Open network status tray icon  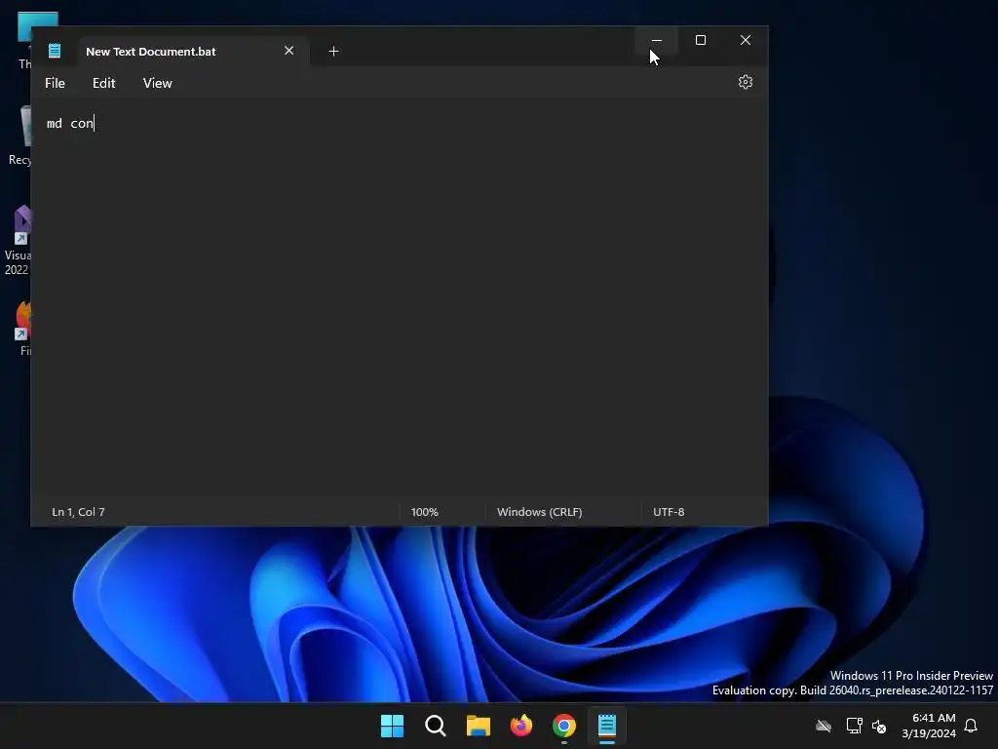[x=854, y=726]
